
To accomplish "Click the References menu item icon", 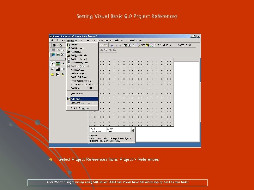I will coord(68,99).
